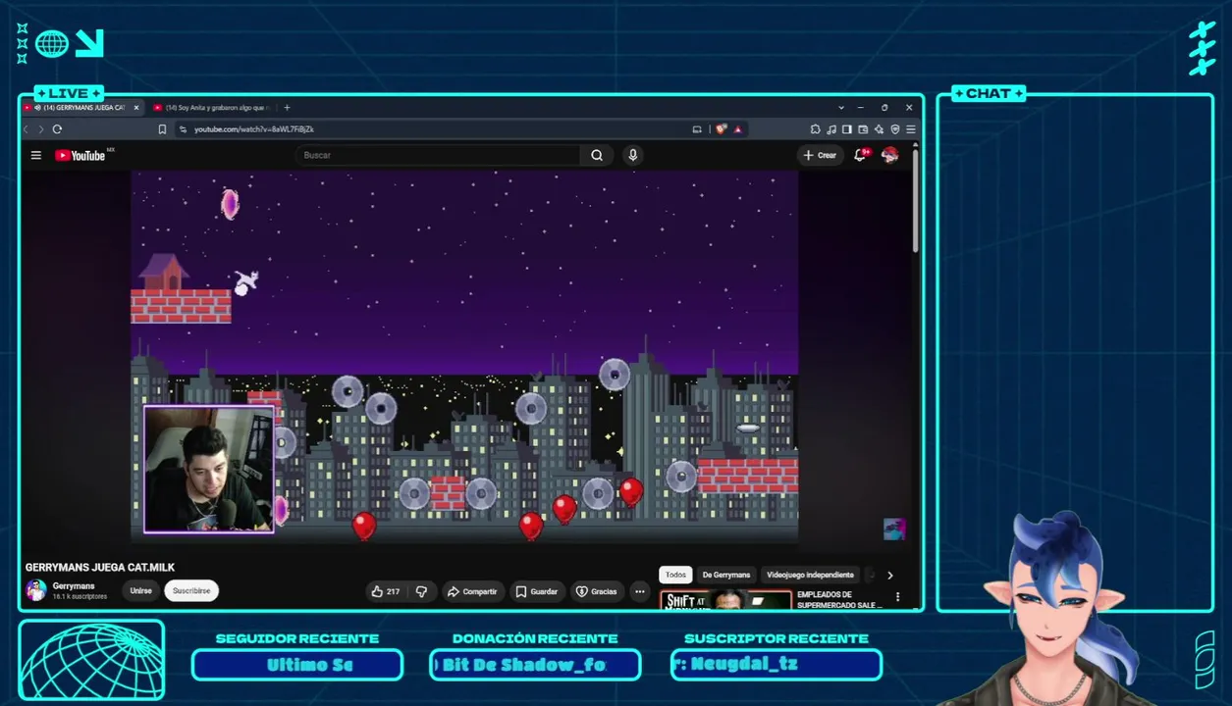
Task: Open the Brave Wallet icon
Action: tap(863, 129)
